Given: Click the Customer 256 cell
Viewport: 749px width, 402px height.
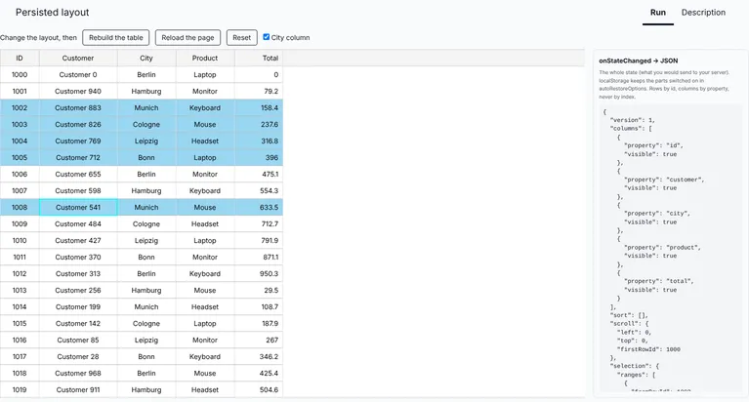Looking at the screenshot, I should click(x=78, y=291).
